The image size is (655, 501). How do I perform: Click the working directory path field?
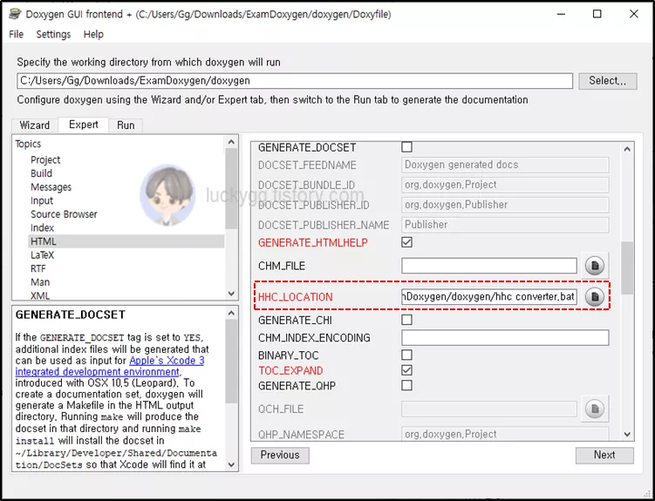(295, 81)
